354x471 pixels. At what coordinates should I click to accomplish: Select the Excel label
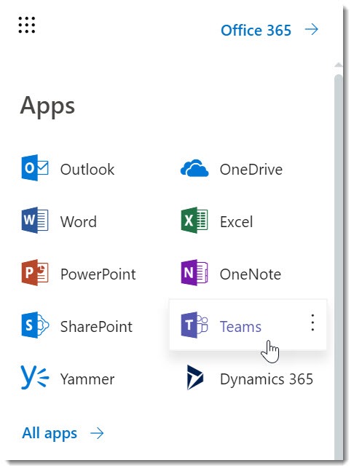coord(236,222)
